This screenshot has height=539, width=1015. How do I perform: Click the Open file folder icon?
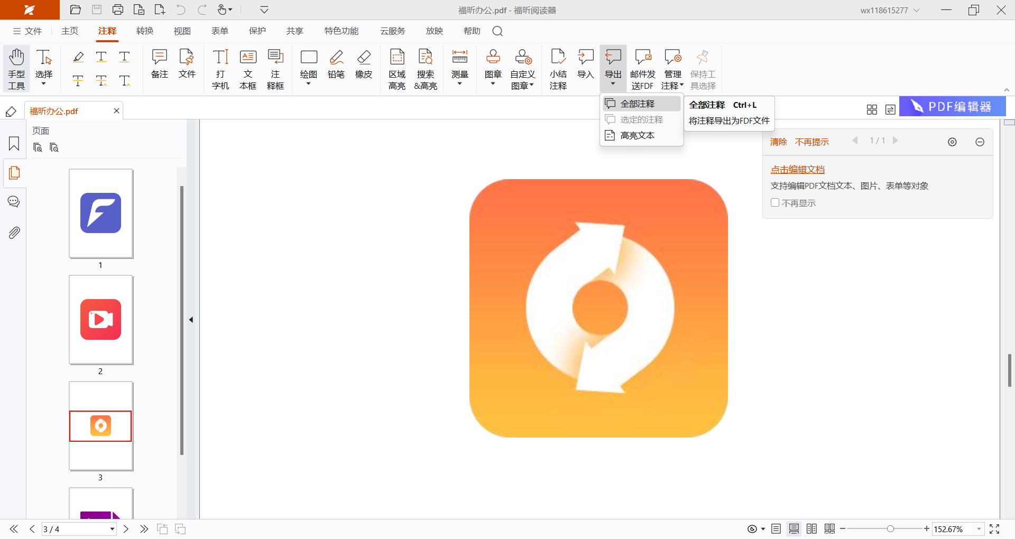(76, 10)
